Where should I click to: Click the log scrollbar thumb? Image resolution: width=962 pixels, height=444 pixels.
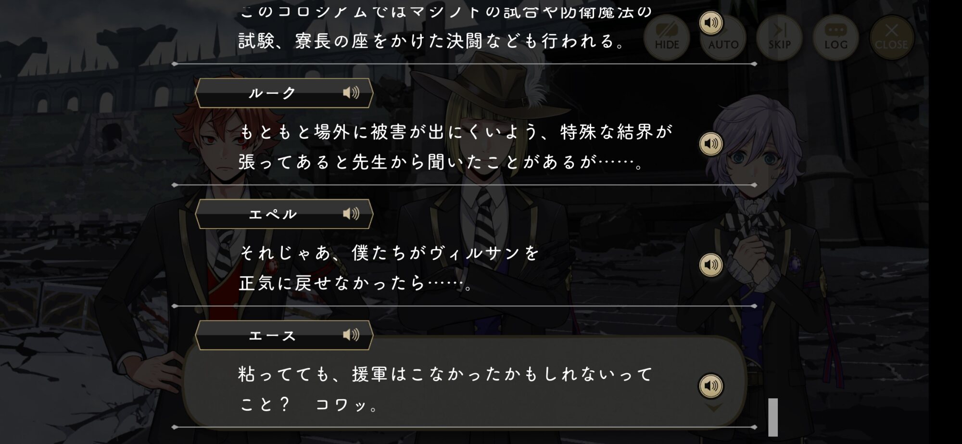pyautogui.click(x=773, y=417)
